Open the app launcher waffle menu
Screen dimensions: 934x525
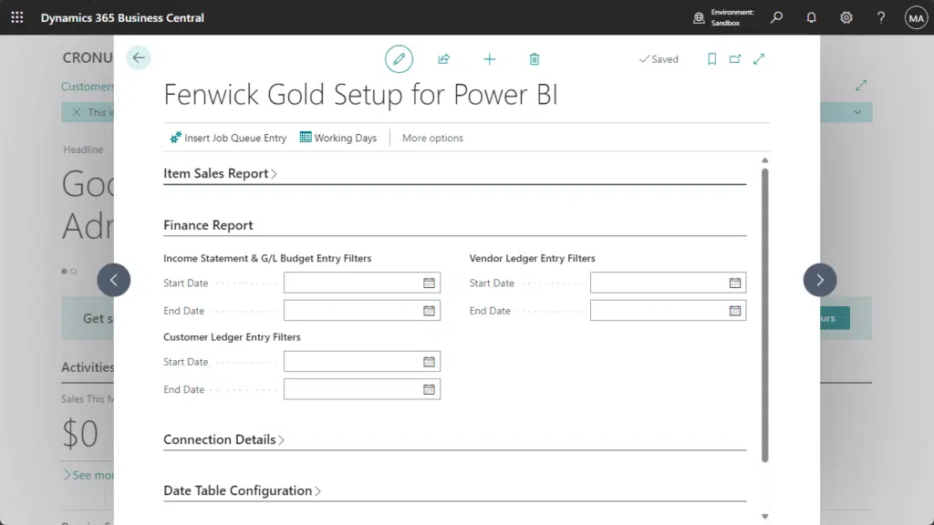pos(17,17)
